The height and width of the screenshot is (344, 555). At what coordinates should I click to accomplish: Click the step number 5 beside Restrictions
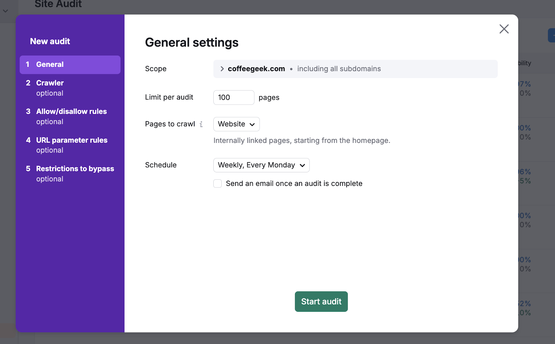28,169
